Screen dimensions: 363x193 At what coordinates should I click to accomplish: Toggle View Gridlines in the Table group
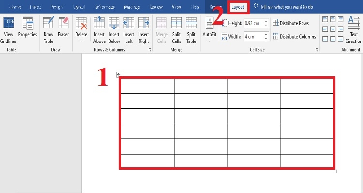(x=9, y=30)
